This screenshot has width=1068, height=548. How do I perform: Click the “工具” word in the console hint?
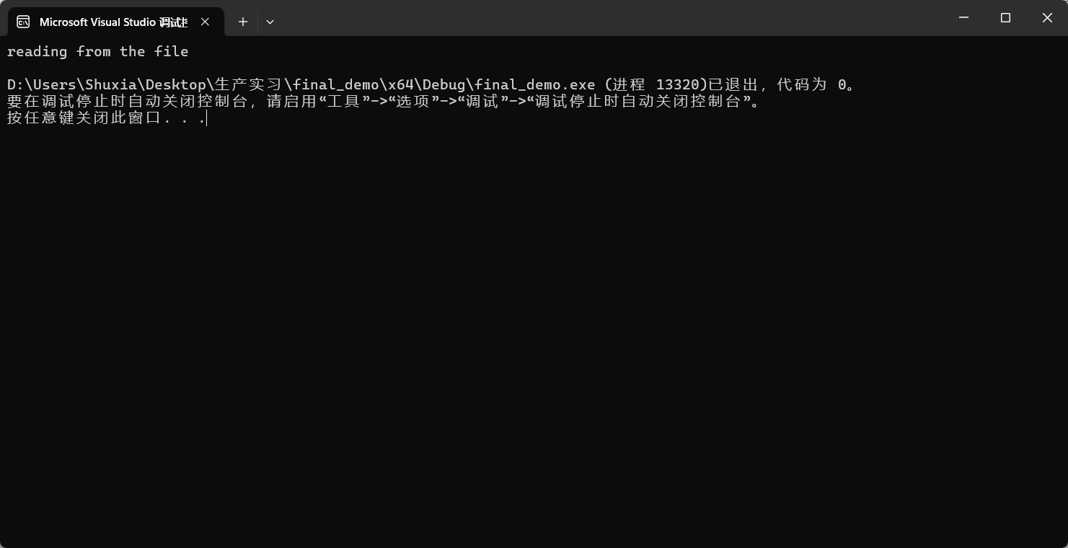(x=344, y=101)
